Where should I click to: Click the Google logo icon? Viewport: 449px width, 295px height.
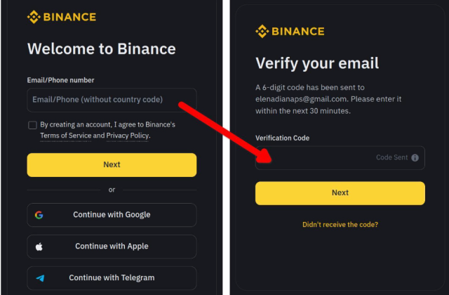tap(39, 215)
